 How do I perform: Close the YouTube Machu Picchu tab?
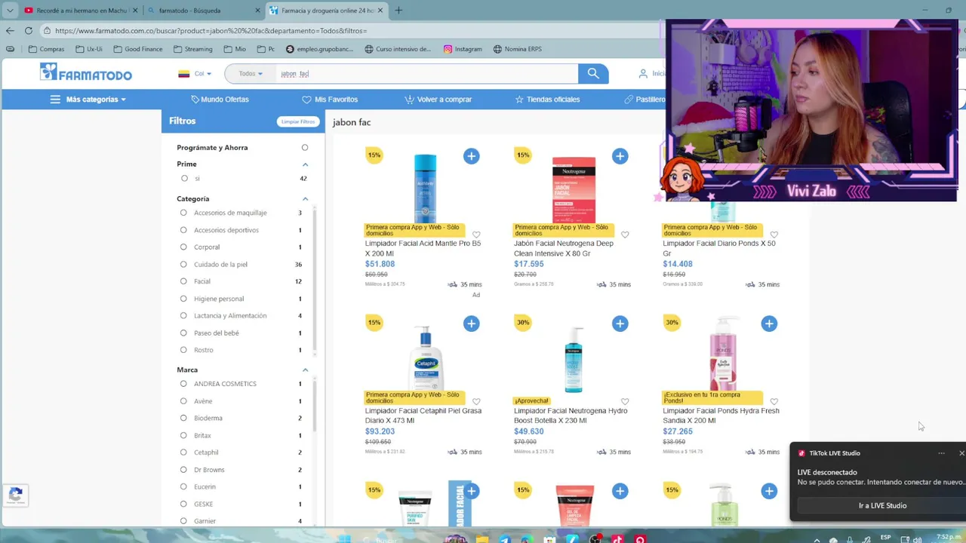point(135,11)
